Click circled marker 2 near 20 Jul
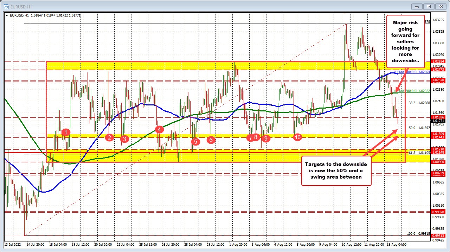 point(109,138)
